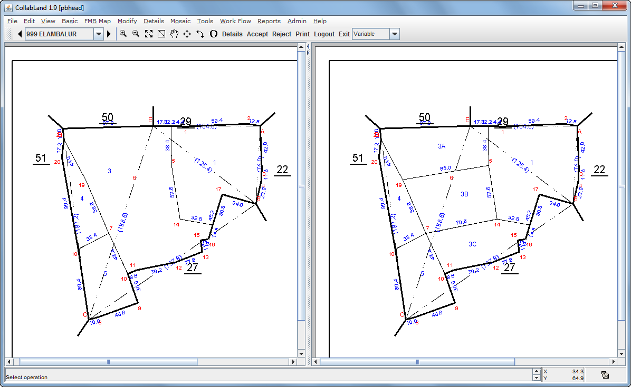Image resolution: width=631 pixels, height=387 pixels.
Task: Open the Help menu
Action: 320,21
